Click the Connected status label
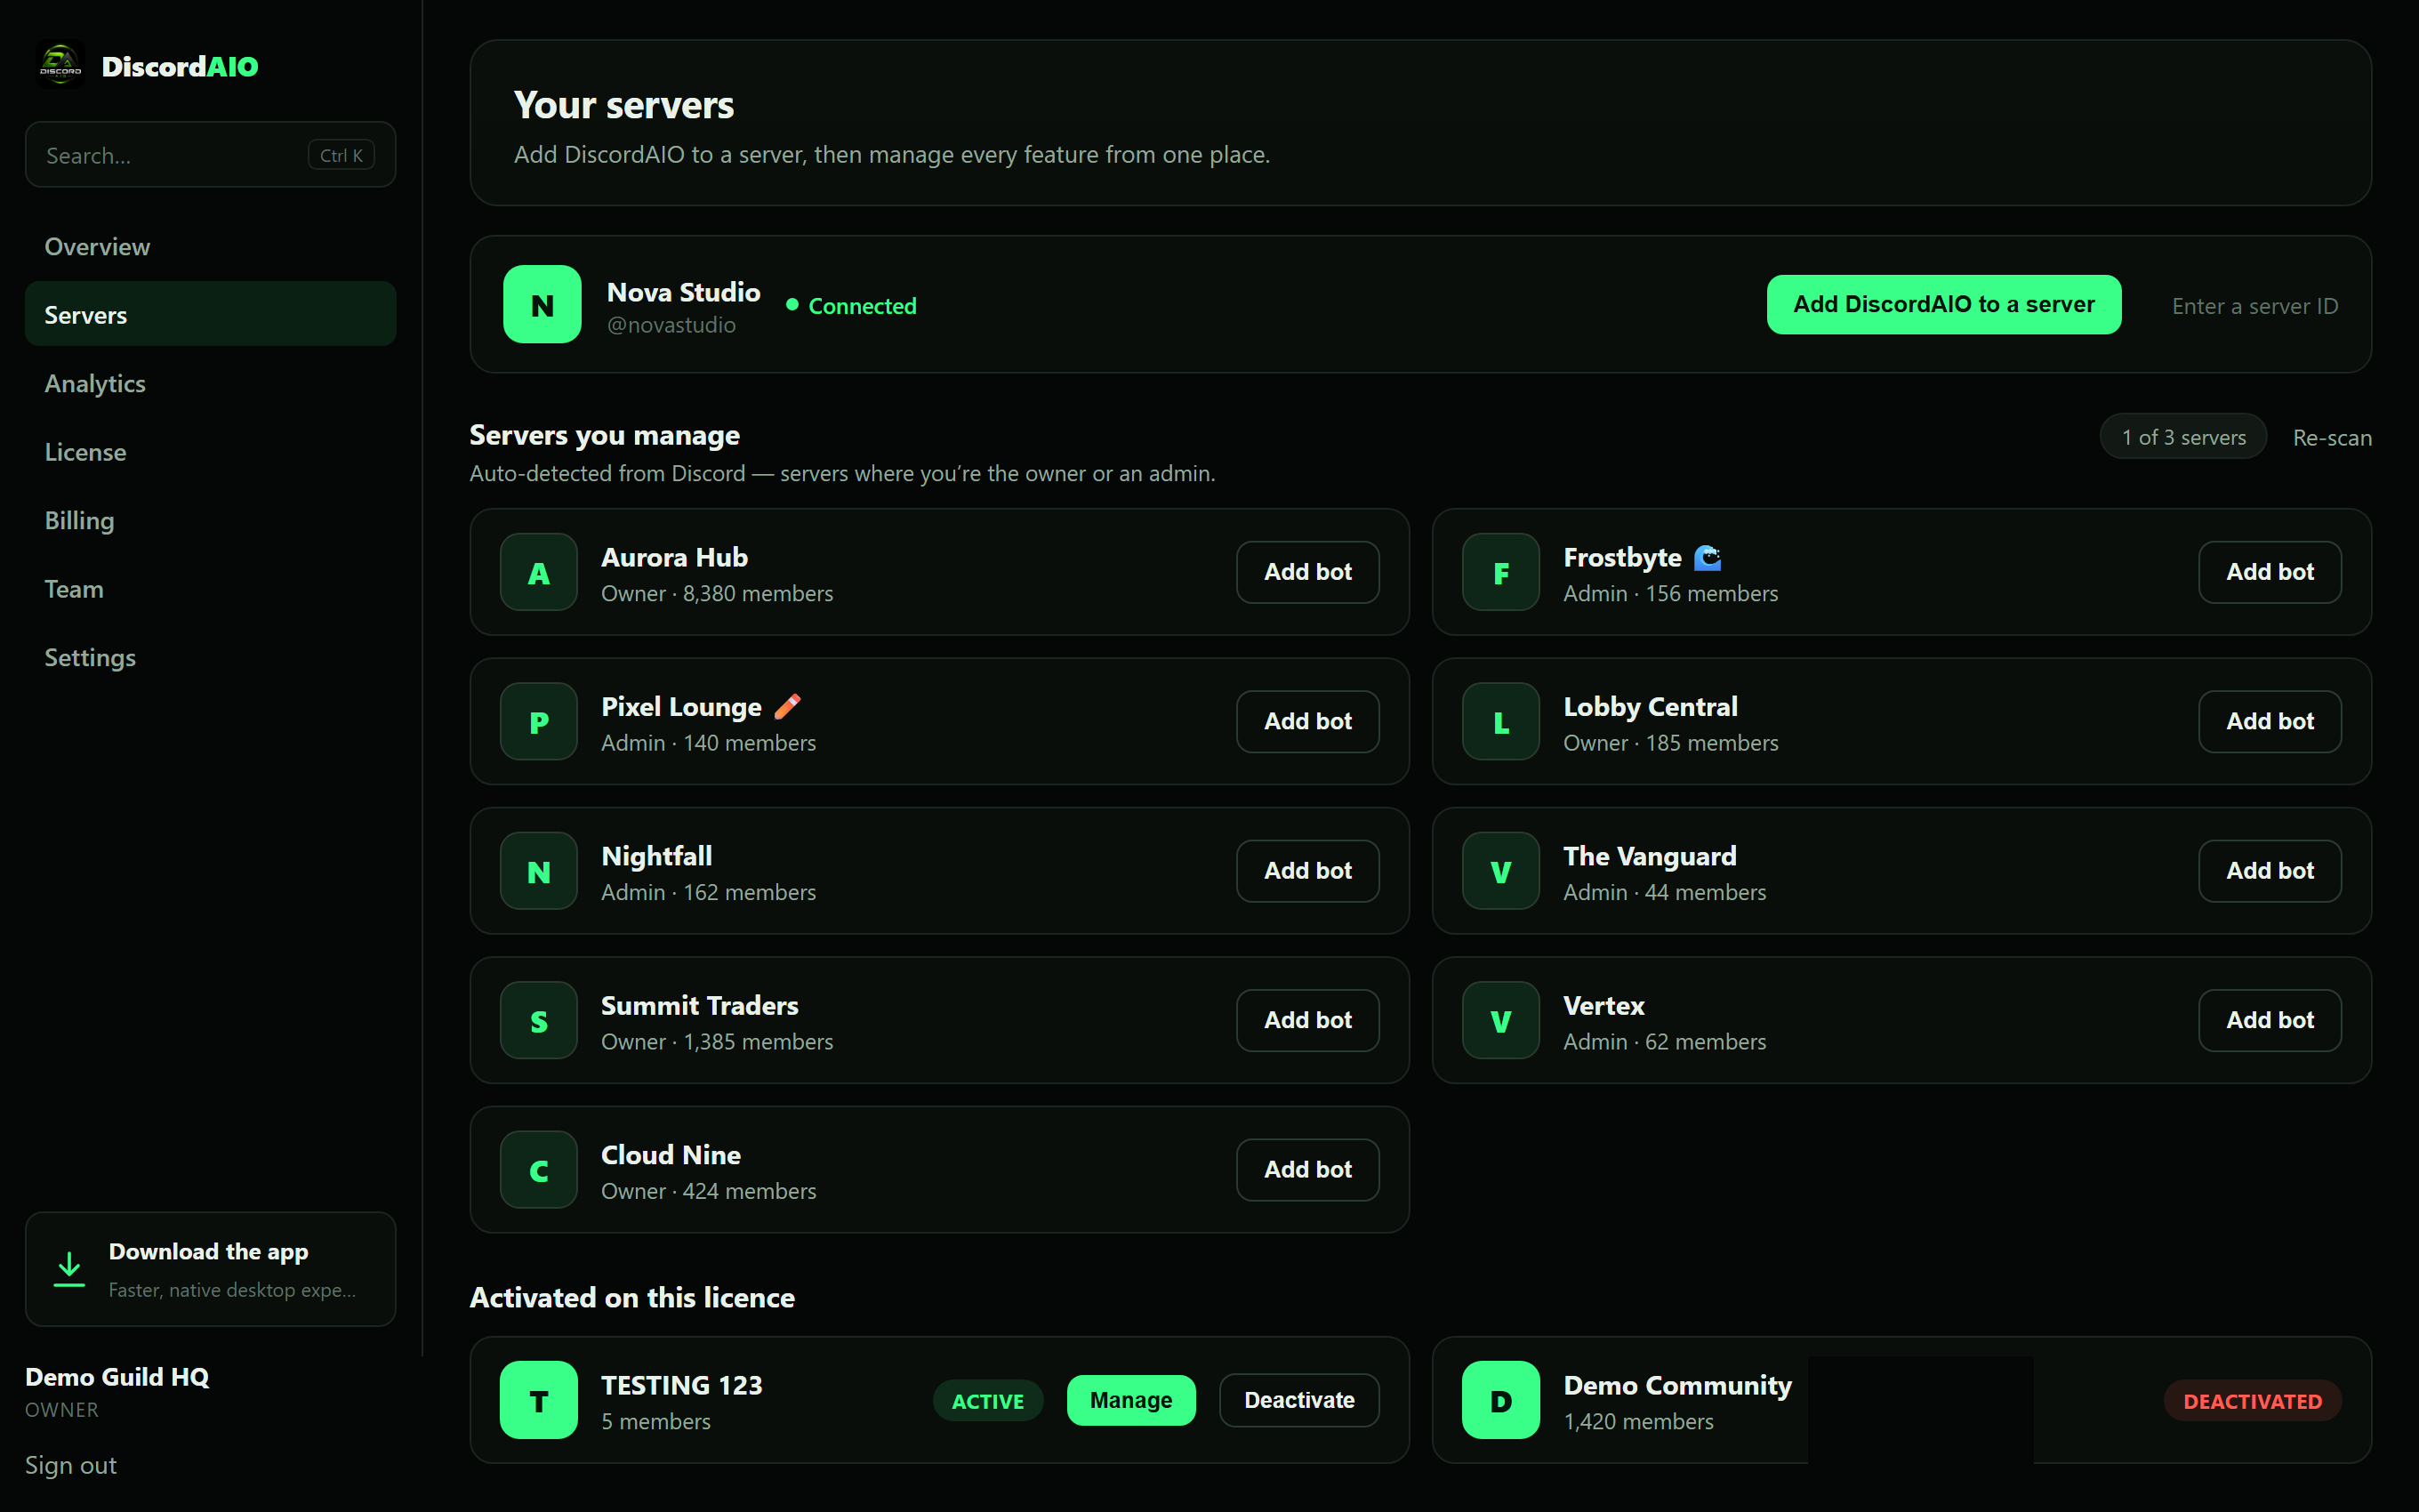 pos(862,306)
